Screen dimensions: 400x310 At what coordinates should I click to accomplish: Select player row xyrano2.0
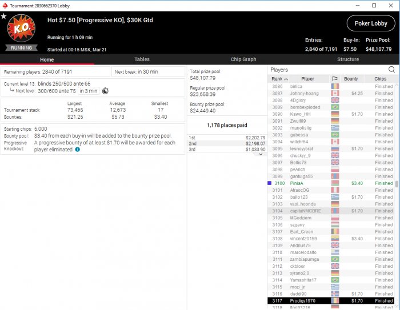(x=331, y=273)
